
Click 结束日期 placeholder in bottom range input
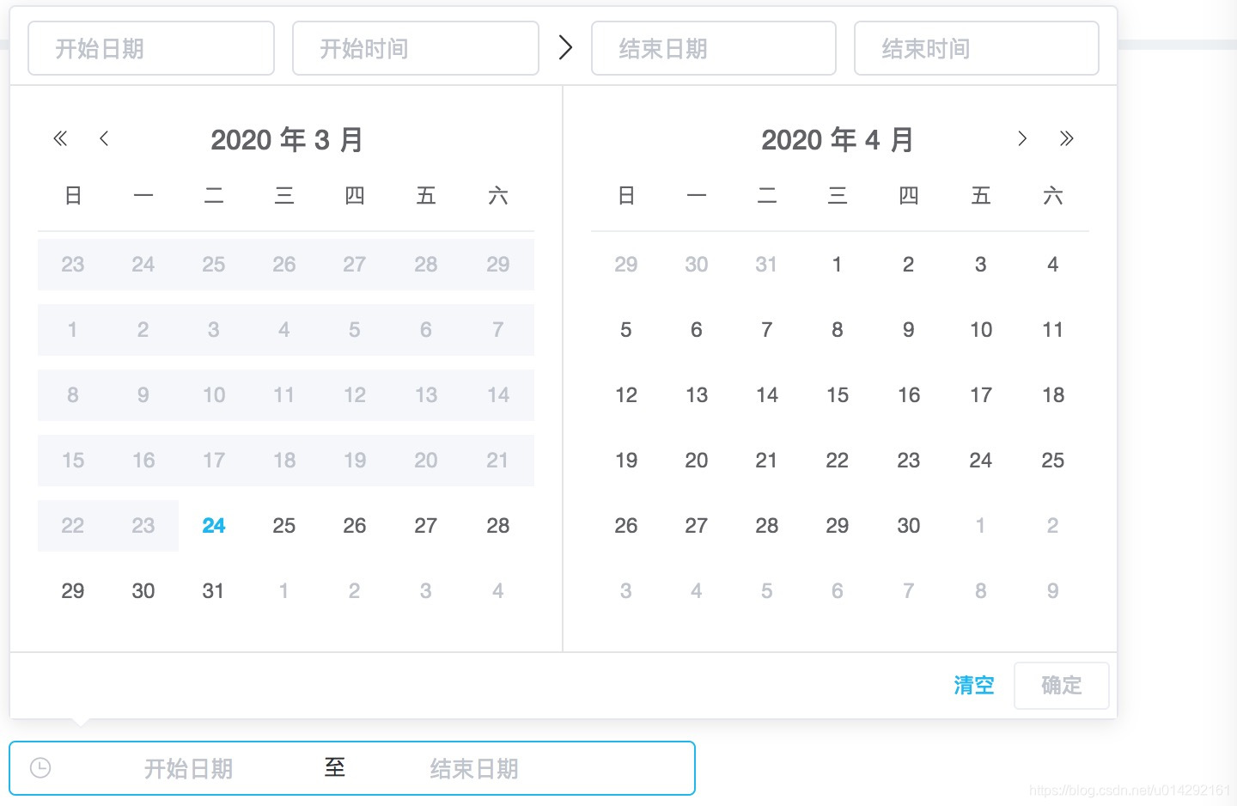pyautogui.click(x=474, y=768)
